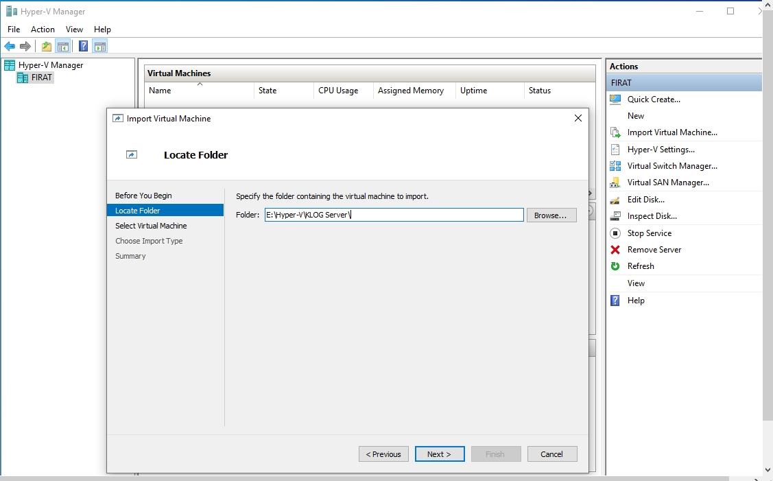
Task: Click Import Virtual Machine icon in Actions
Action: point(615,132)
